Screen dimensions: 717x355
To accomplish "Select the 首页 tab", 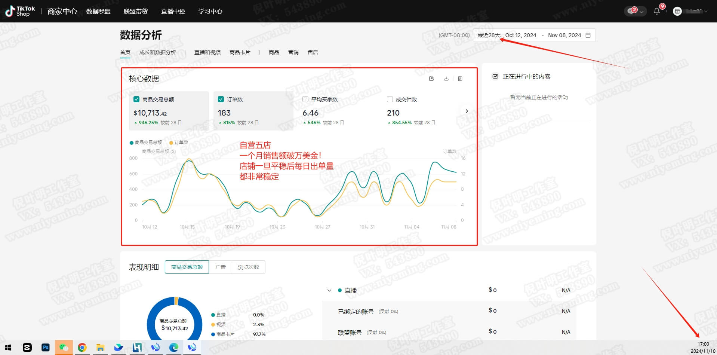I will coord(125,52).
